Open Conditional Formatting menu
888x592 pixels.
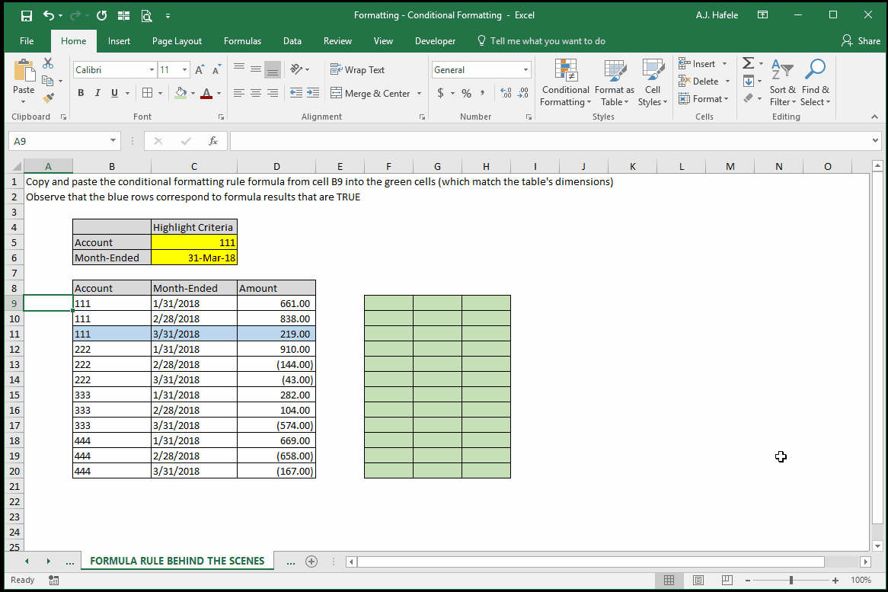pos(565,83)
